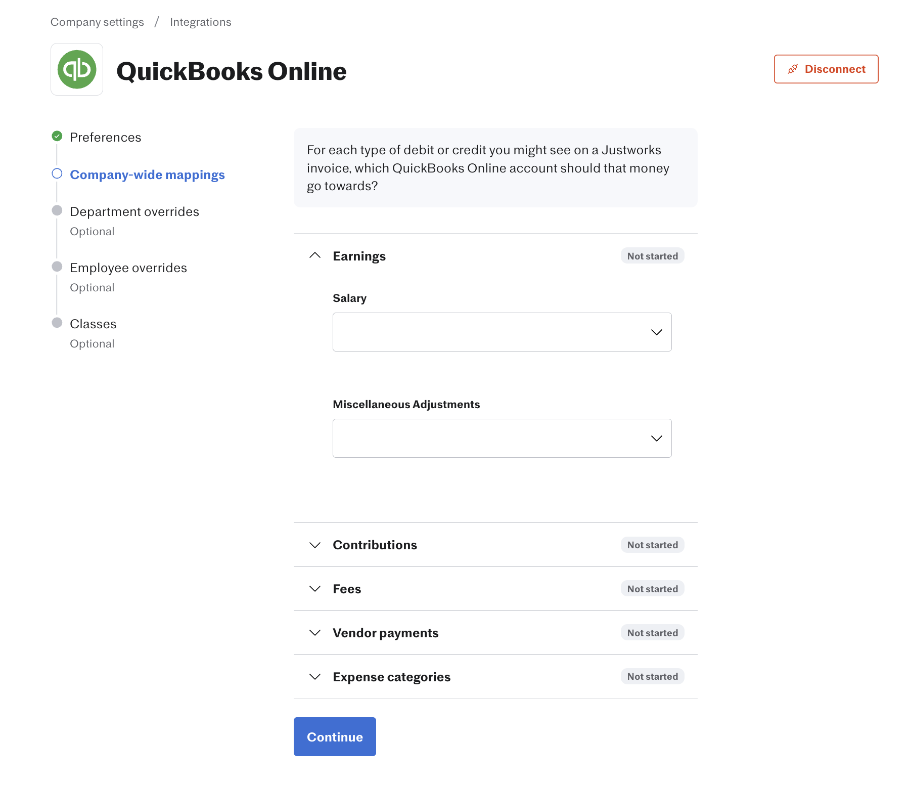The width and height of the screenshot is (909, 787).
Task: Click the Continue button
Action: click(335, 736)
